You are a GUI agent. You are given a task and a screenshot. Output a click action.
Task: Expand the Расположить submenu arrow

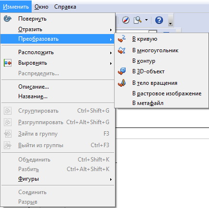tap(111, 53)
